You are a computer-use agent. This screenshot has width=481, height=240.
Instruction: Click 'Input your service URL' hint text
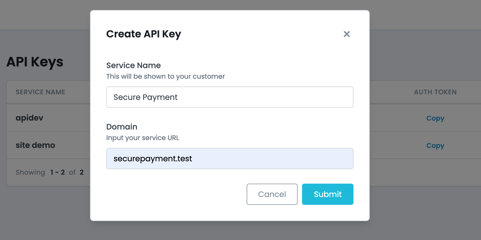pos(142,138)
